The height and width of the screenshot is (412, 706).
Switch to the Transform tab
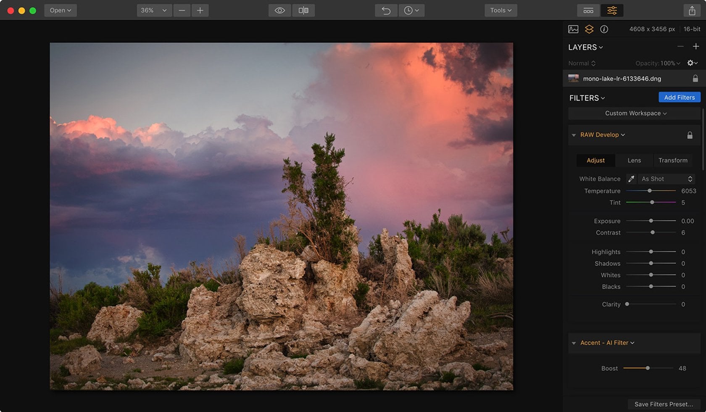(673, 160)
